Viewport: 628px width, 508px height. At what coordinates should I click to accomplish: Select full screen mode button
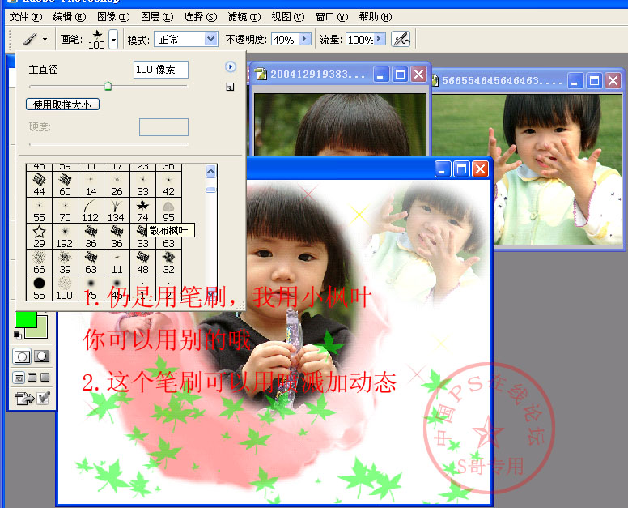[45, 378]
